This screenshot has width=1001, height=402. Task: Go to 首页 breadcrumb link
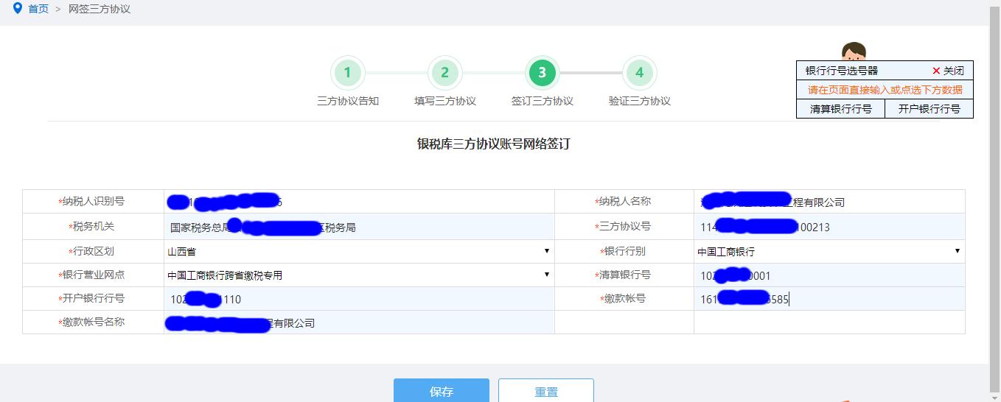click(x=38, y=10)
